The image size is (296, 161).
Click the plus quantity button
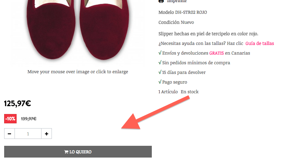point(46,134)
